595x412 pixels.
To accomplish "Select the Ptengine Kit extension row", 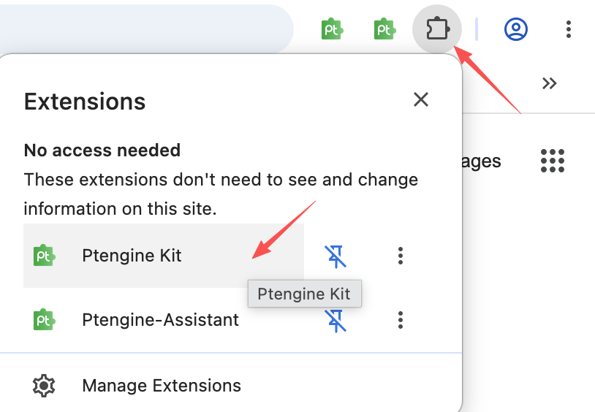I will point(164,256).
